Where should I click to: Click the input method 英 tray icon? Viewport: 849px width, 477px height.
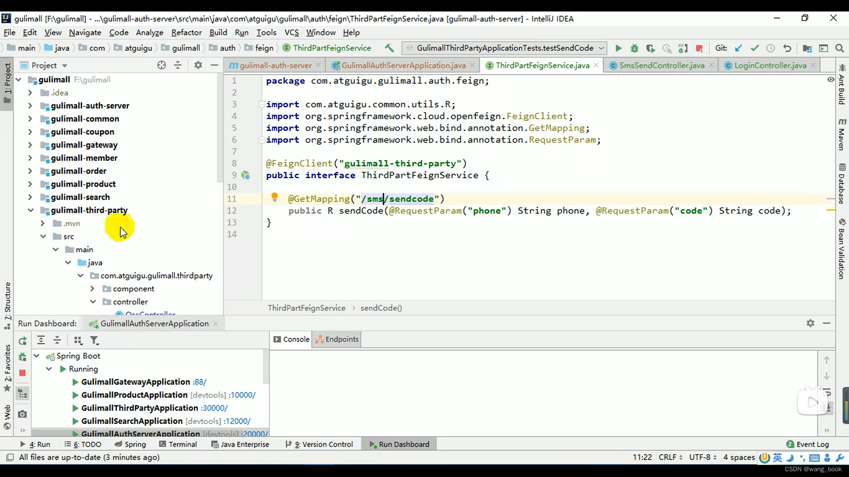tap(777, 458)
